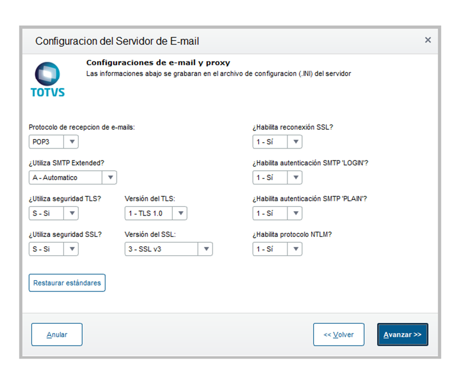
Task: Expand the SMTP 'LOGIN' authentication dropdown
Action: coord(295,178)
